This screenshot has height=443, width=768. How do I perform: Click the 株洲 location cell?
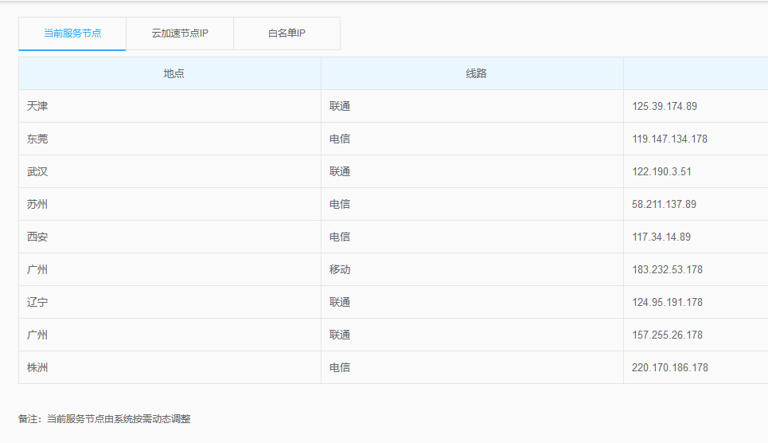coord(37,367)
